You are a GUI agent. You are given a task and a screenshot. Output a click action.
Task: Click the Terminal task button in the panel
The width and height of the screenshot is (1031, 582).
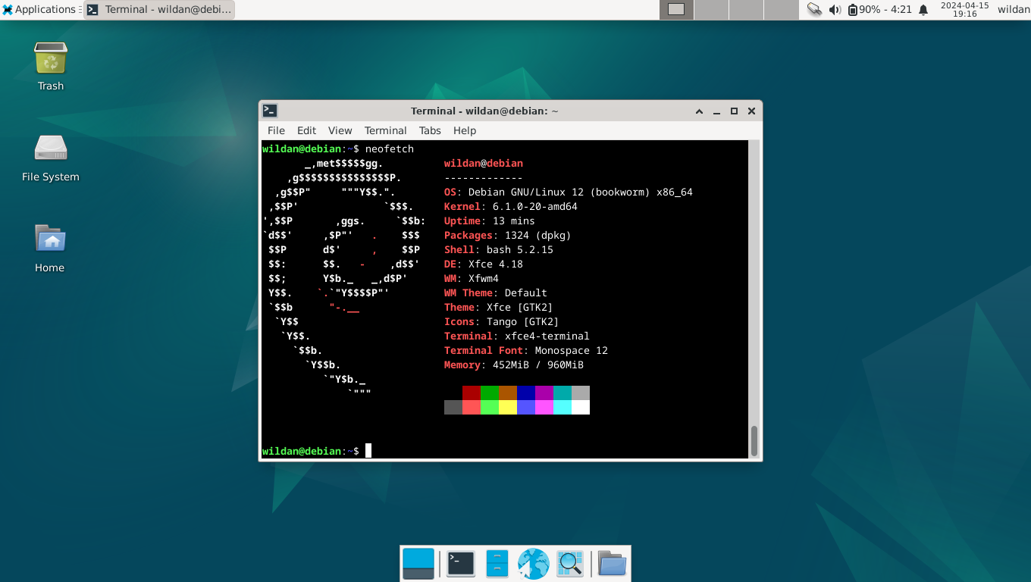159,10
